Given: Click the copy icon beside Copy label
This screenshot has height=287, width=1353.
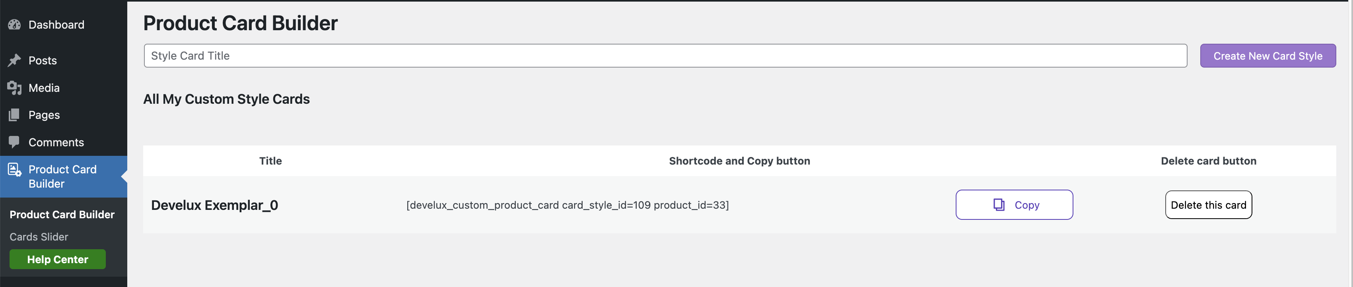Looking at the screenshot, I should pos(999,205).
